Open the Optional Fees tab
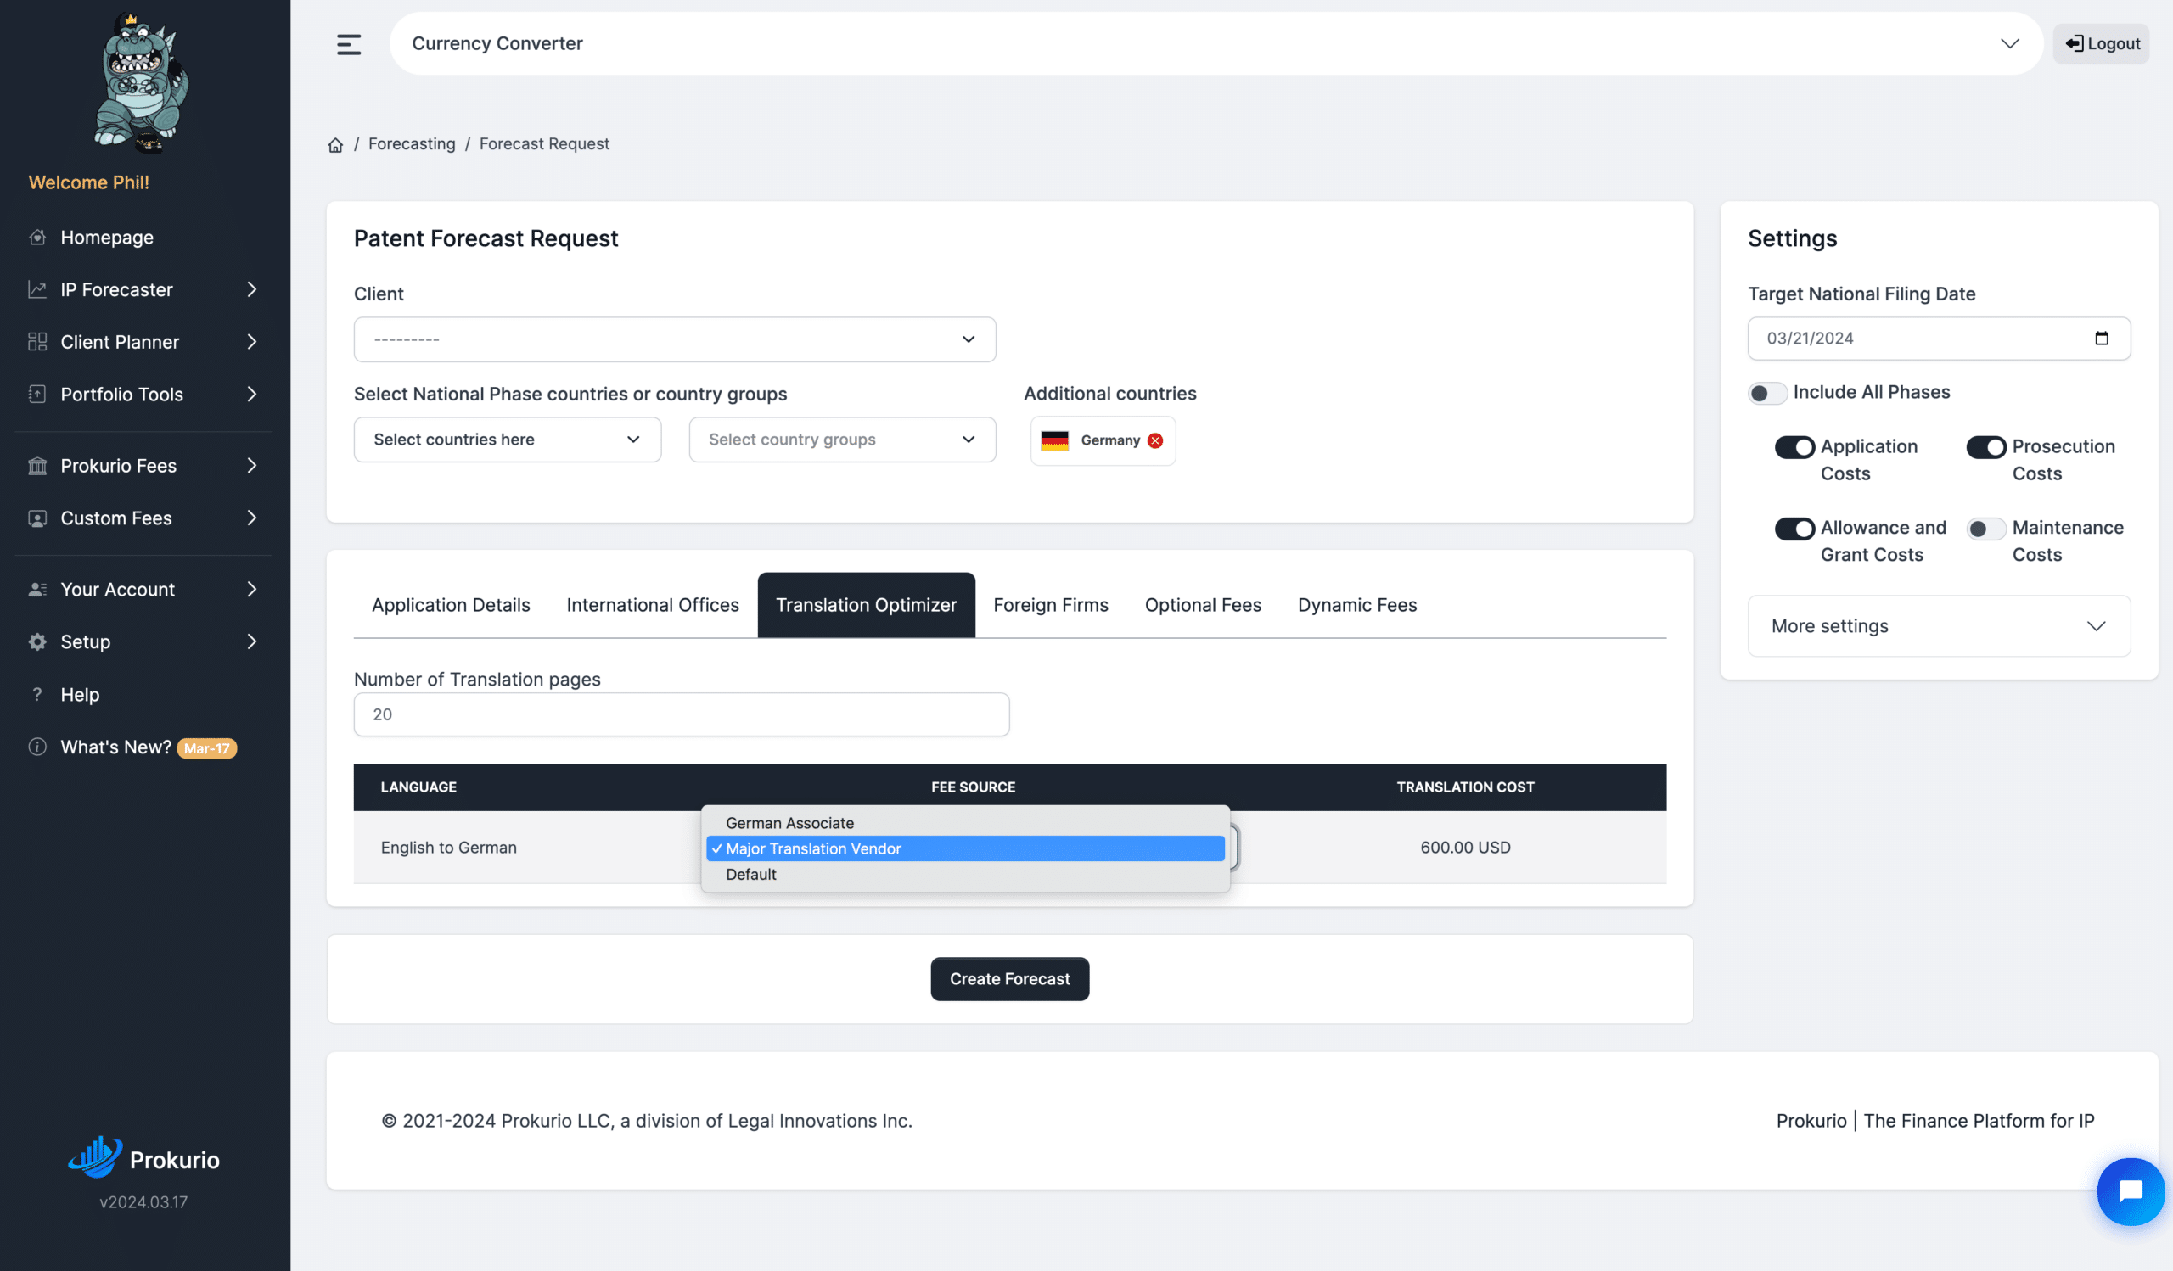This screenshot has height=1271, width=2173. click(1202, 605)
